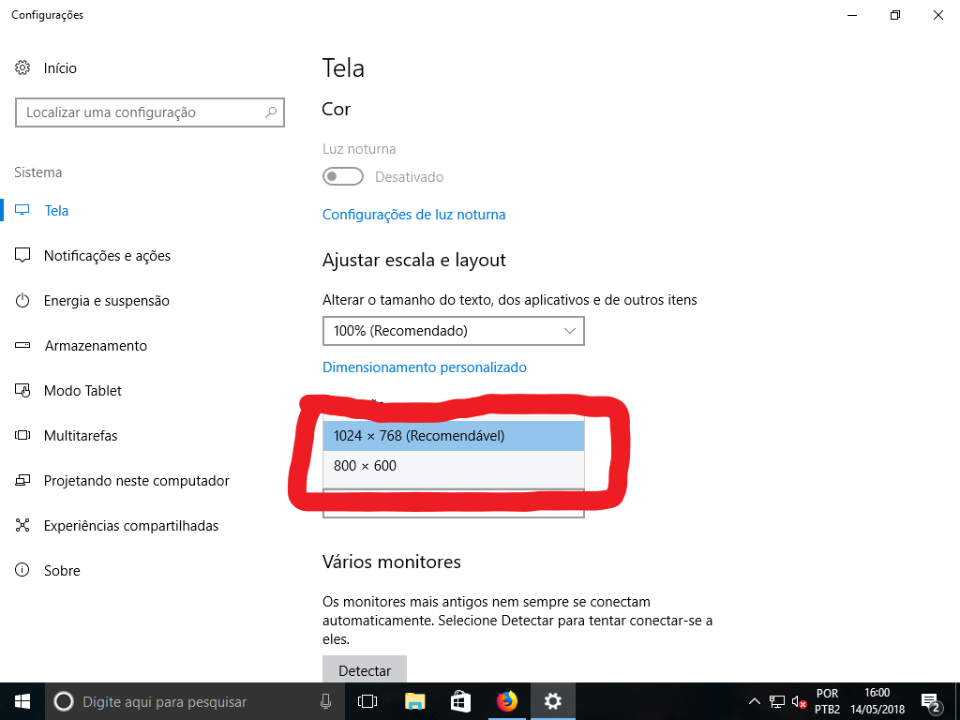Click the Início gear icon
960x720 pixels.
[x=22, y=67]
